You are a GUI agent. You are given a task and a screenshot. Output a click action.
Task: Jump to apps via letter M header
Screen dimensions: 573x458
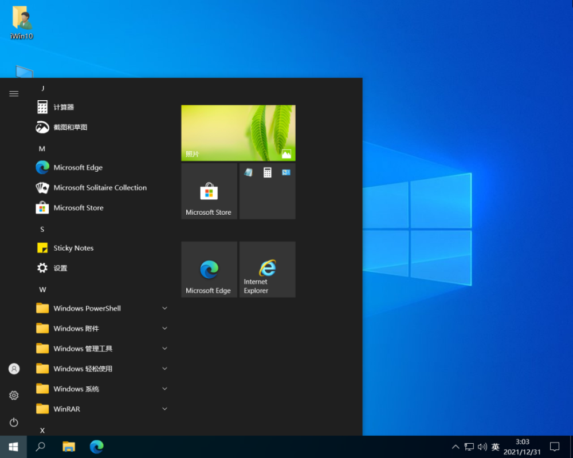[x=42, y=148]
